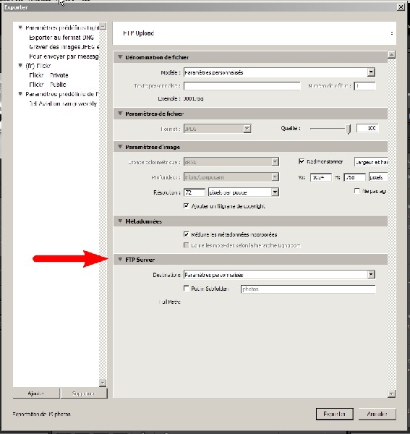Viewport: 410px width, 434px height.
Task: Adjust the Qualité slider handle
Action: 349,129
